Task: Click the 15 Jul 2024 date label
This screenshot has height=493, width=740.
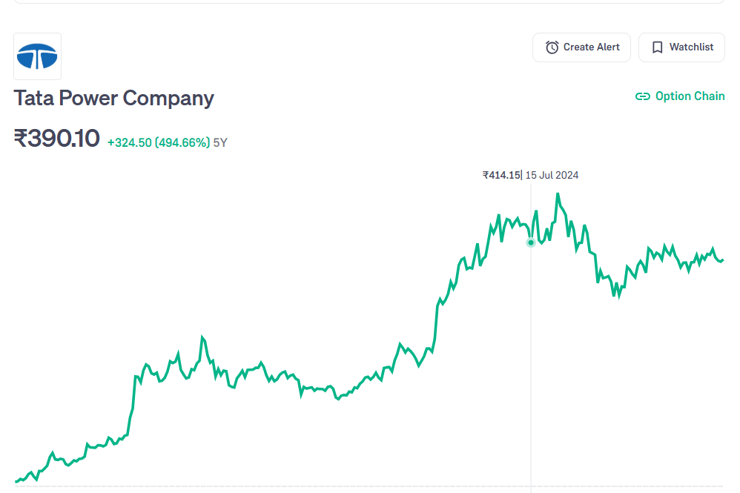Action: click(x=552, y=176)
